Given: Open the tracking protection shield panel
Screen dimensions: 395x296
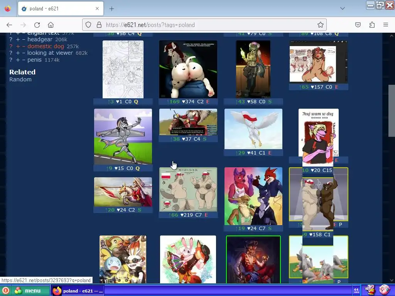Looking at the screenshot, I should (x=88, y=25).
